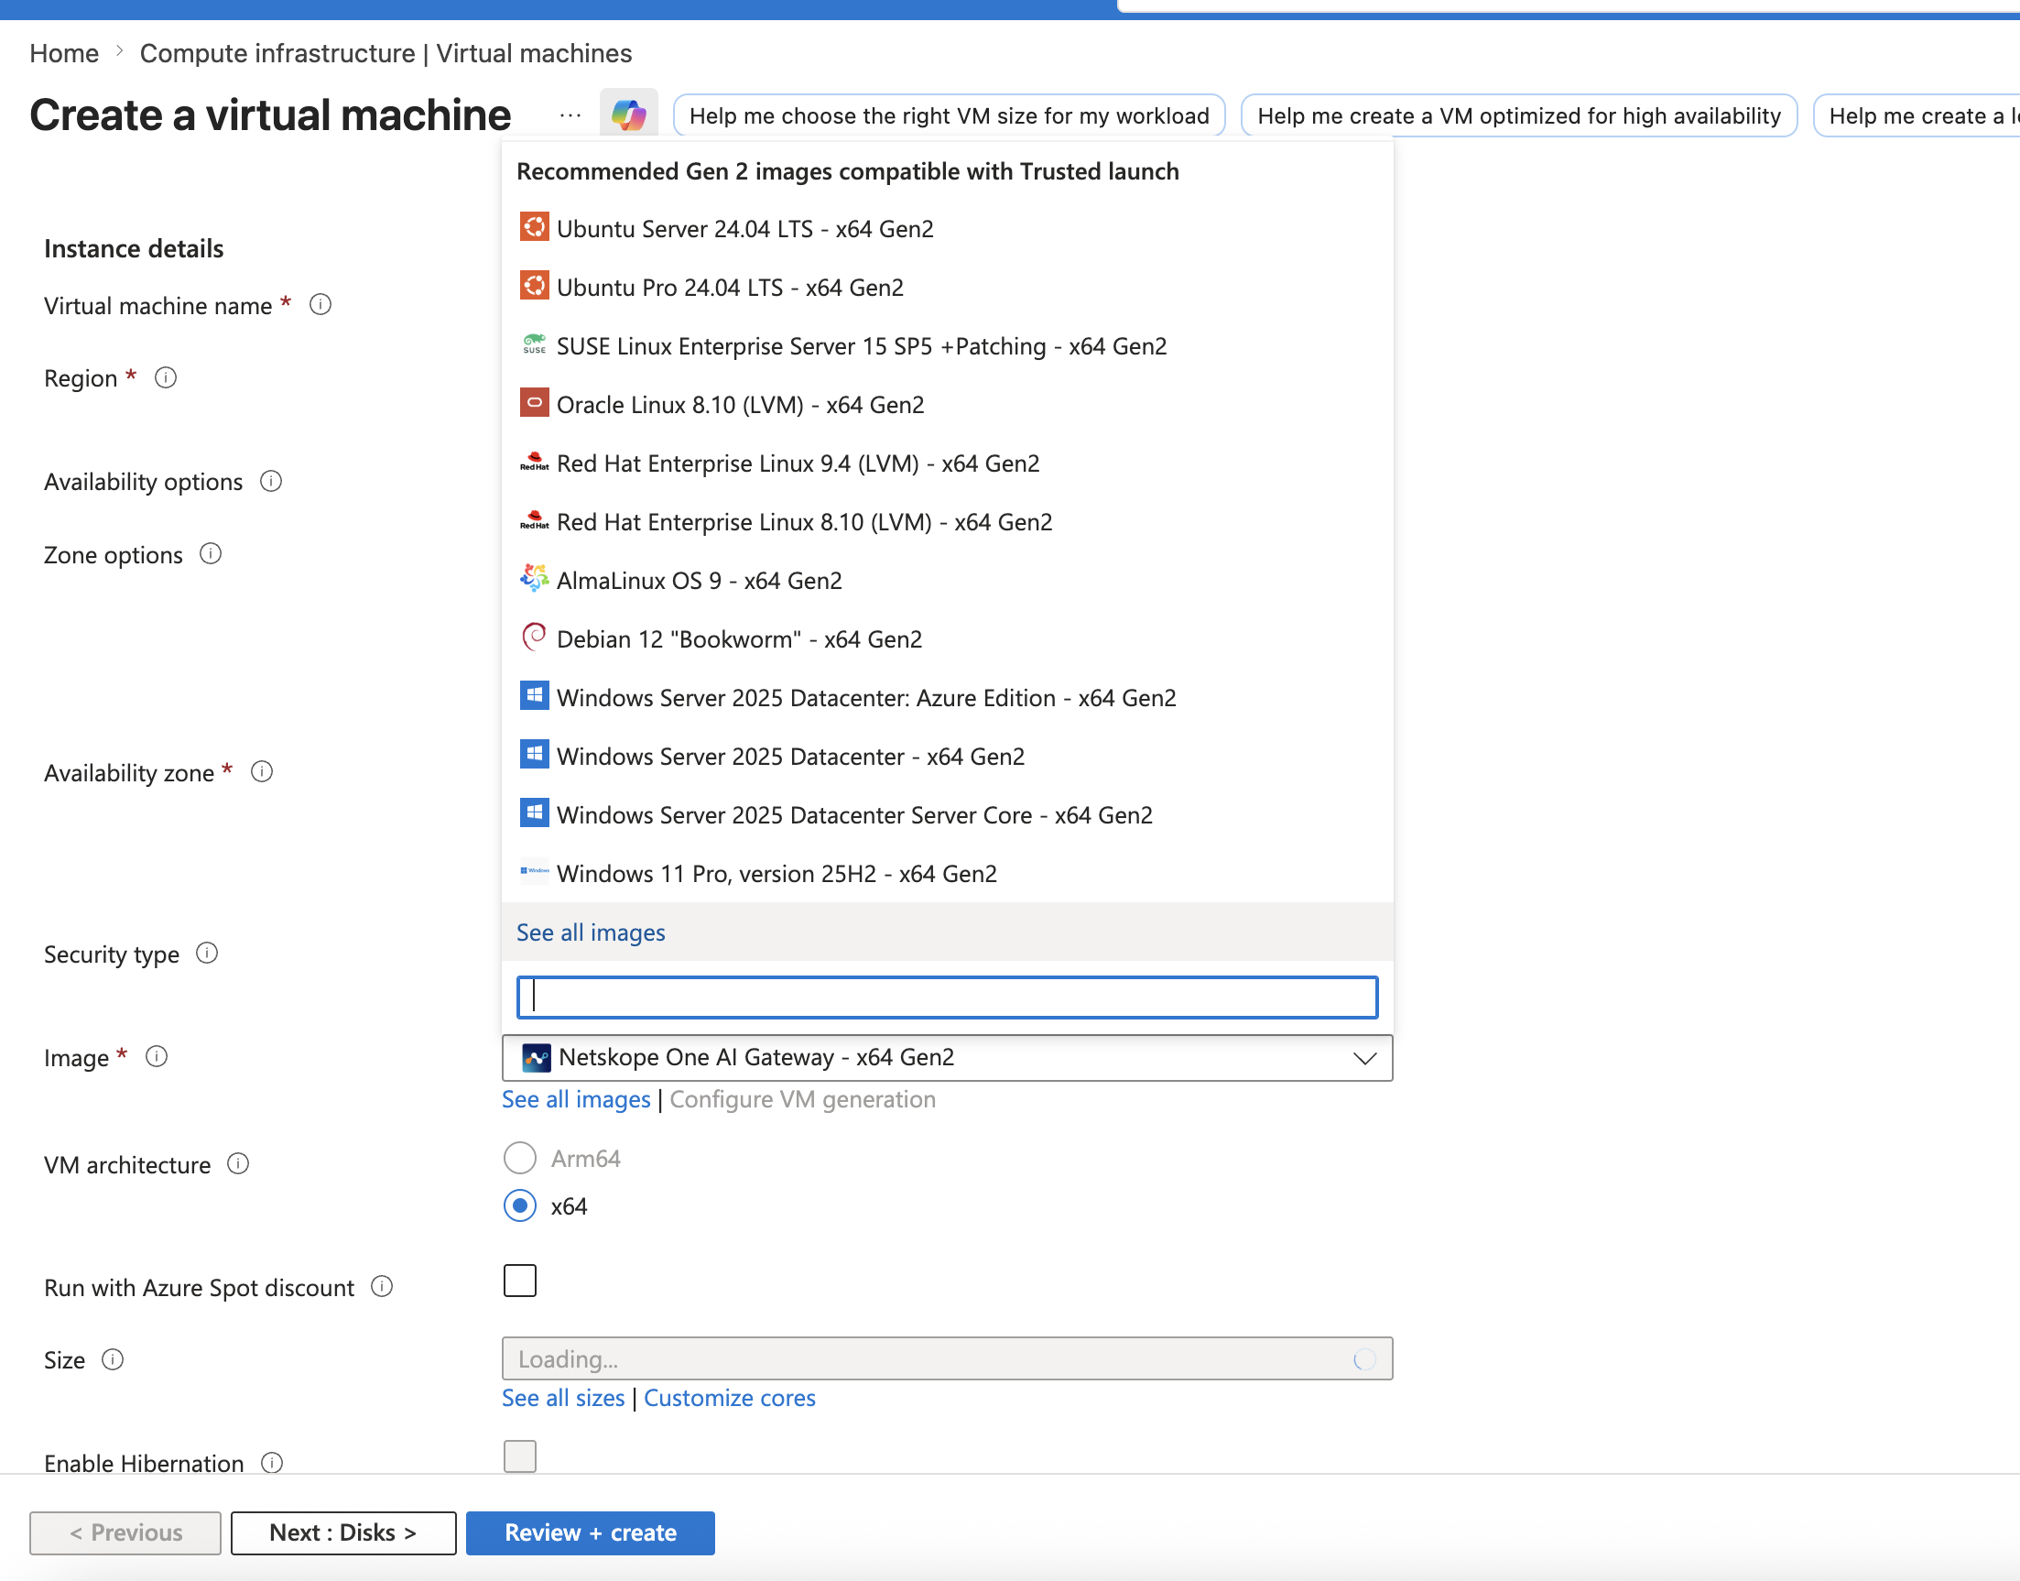The width and height of the screenshot is (2020, 1581).
Task: Click the SUSE chameleon logo icon
Action: click(x=534, y=344)
